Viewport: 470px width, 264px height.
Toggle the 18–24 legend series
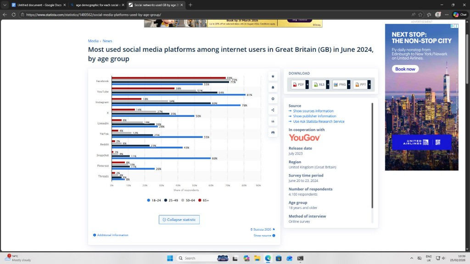154,200
